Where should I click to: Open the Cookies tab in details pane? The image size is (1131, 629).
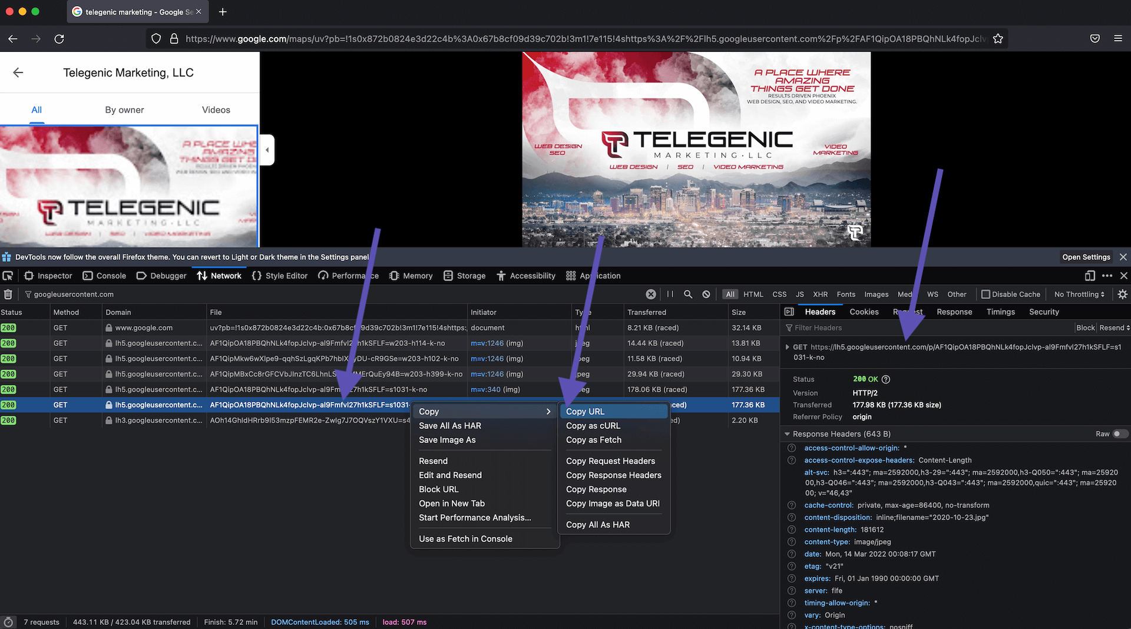coord(864,312)
